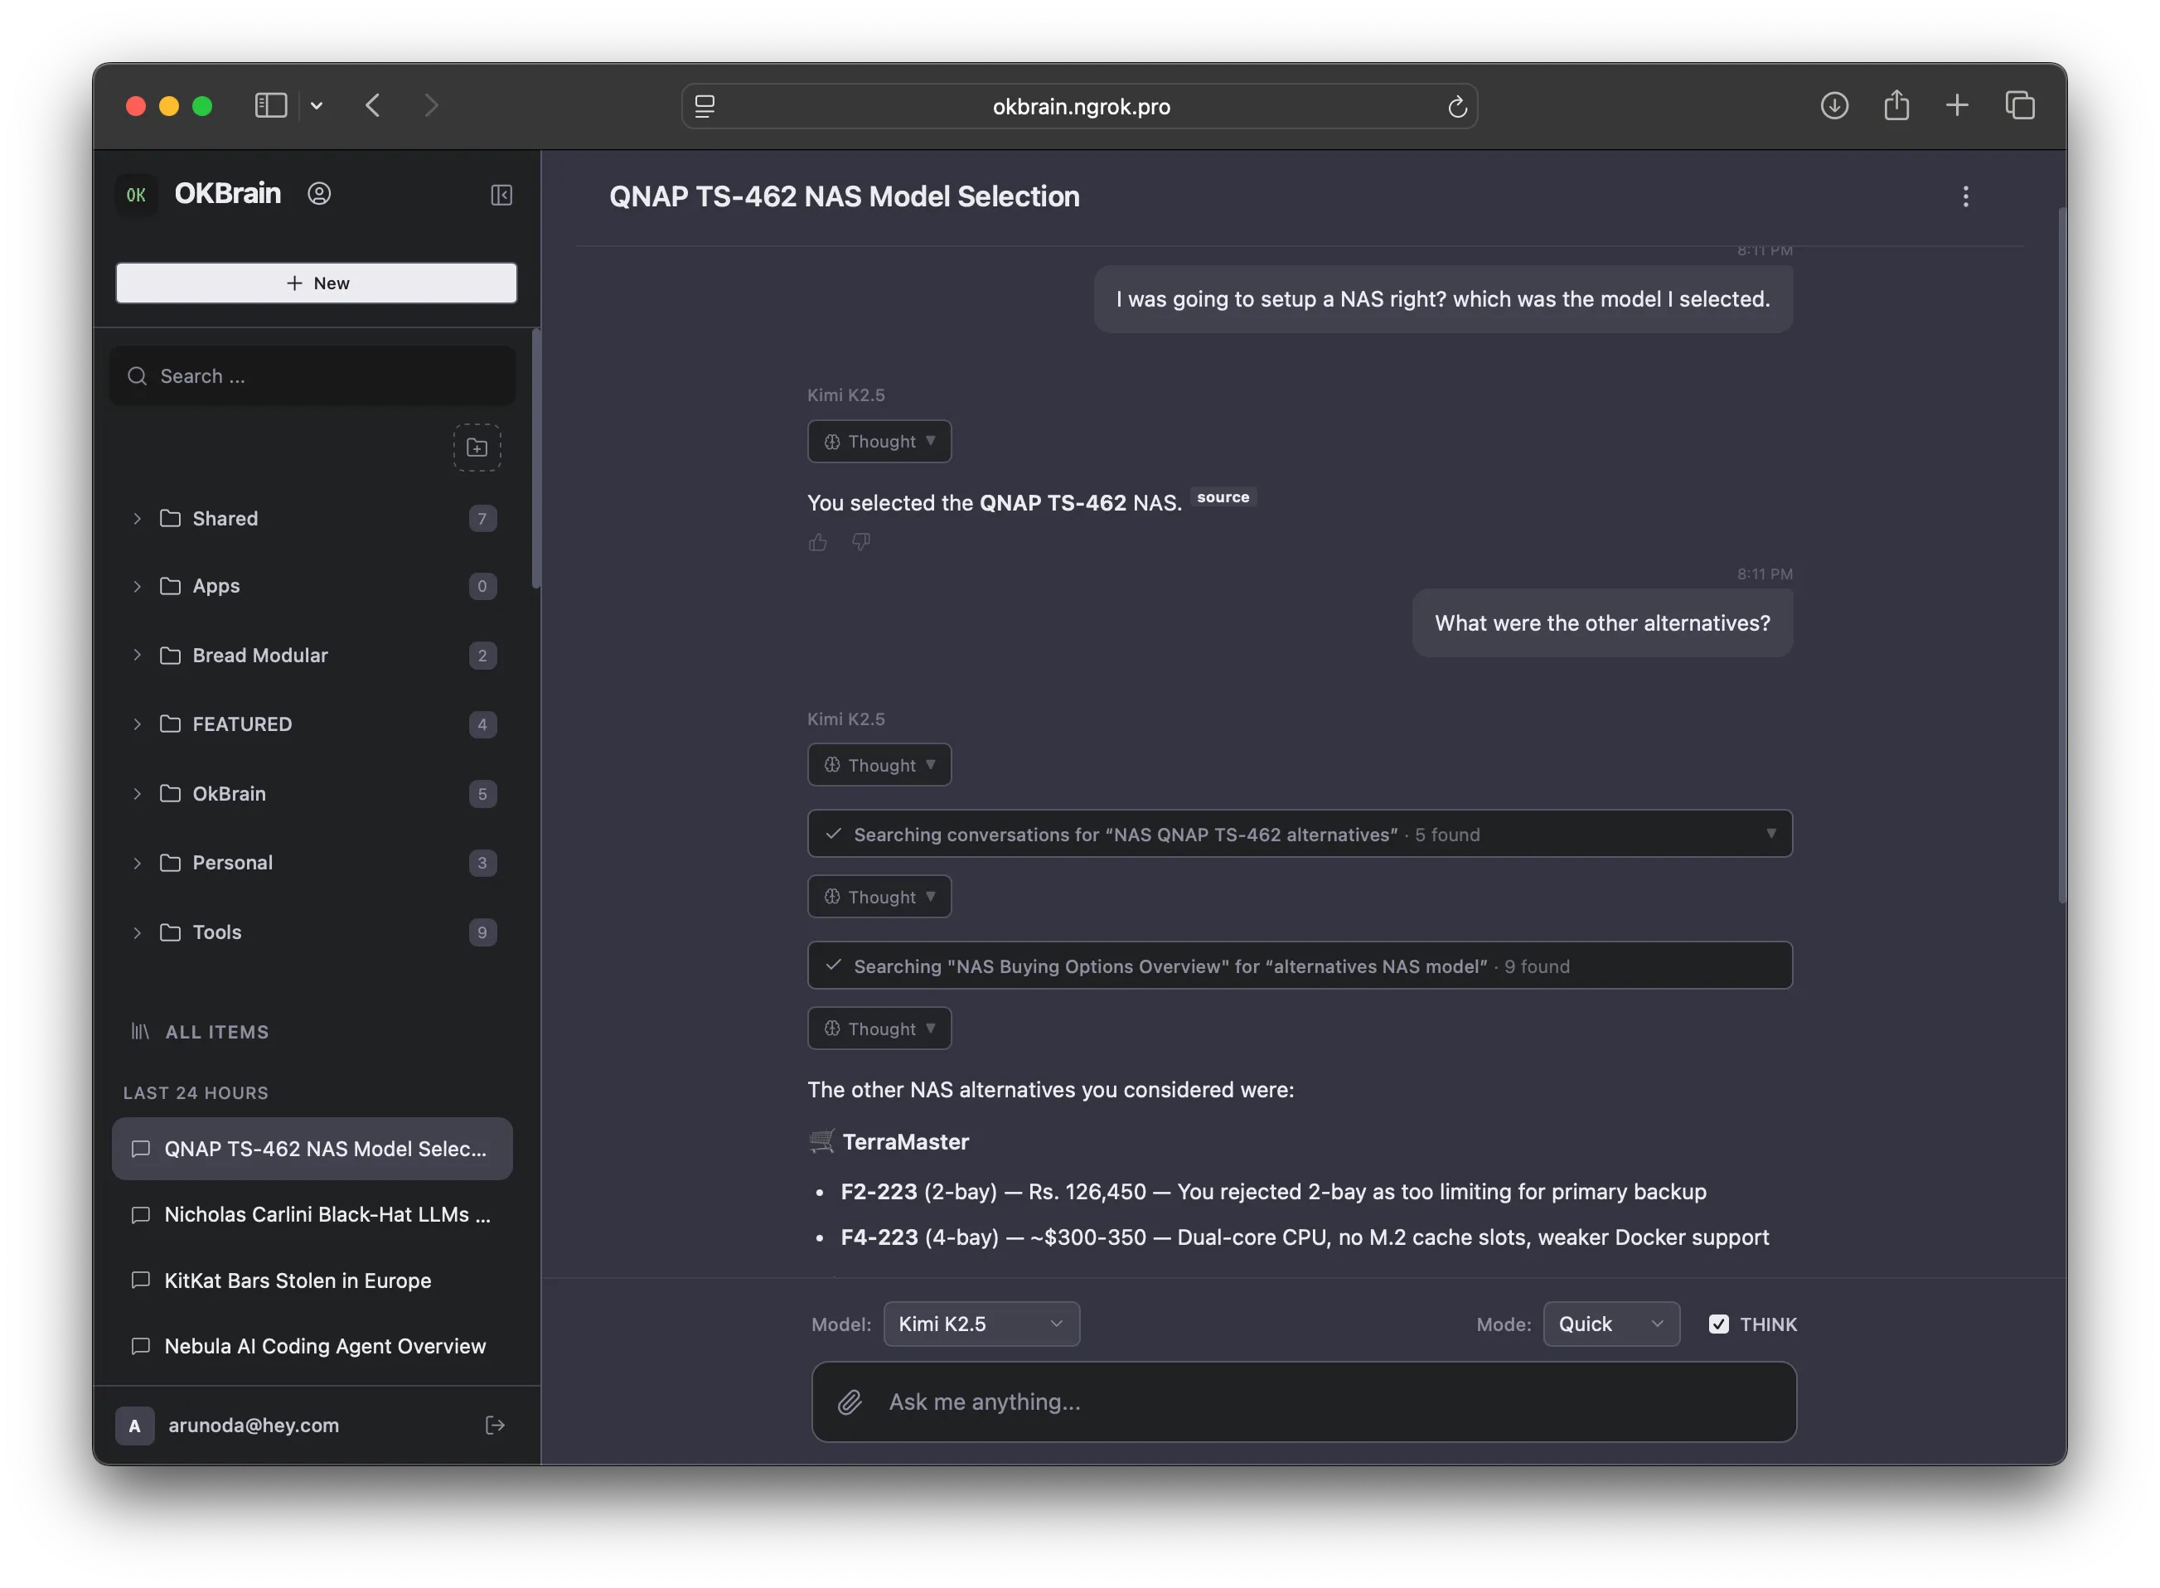Sign out using the logout icon
The image size is (2160, 1588).
pos(494,1426)
